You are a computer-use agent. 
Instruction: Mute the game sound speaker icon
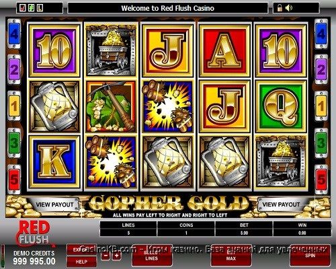(x=289, y=8)
